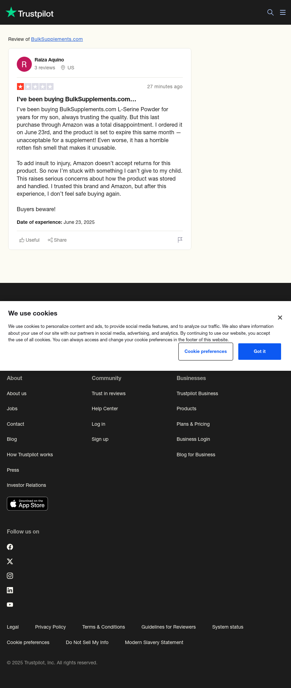This screenshot has height=688, width=291.
Task: Flag the review with the flag icon
Action: tap(180, 240)
